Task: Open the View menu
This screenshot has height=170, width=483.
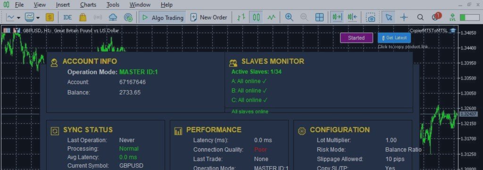Action: (40, 5)
